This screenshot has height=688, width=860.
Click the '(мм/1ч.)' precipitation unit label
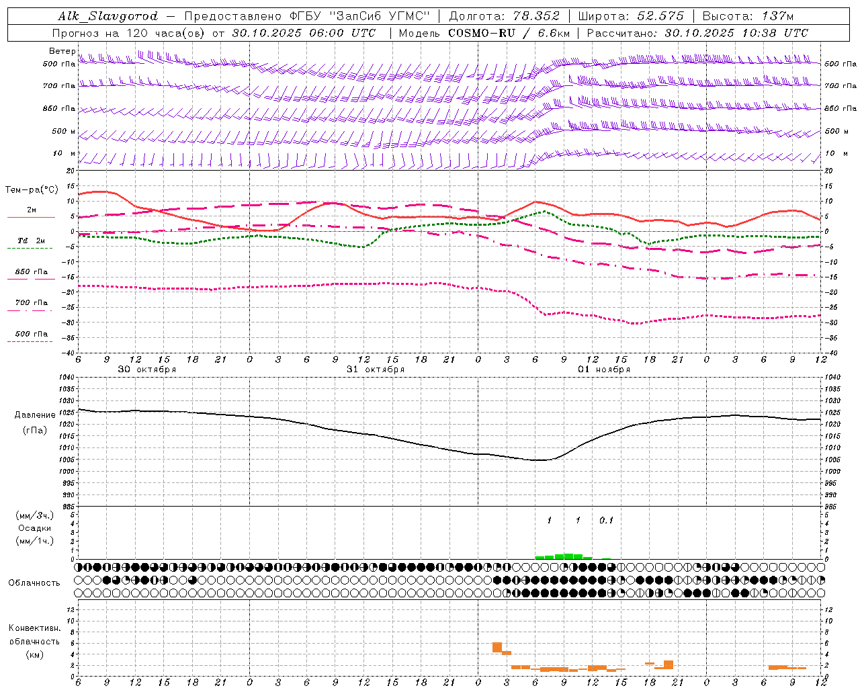35,541
